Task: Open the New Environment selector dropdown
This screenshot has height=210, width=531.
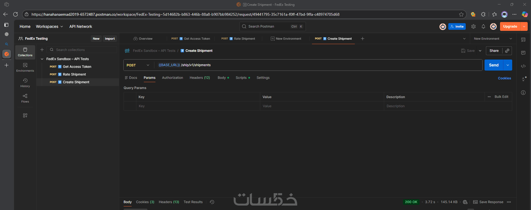Action: pyautogui.click(x=493, y=39)
